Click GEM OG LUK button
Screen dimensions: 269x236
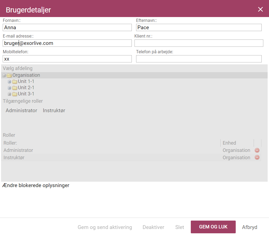click(x=213, y=227)
